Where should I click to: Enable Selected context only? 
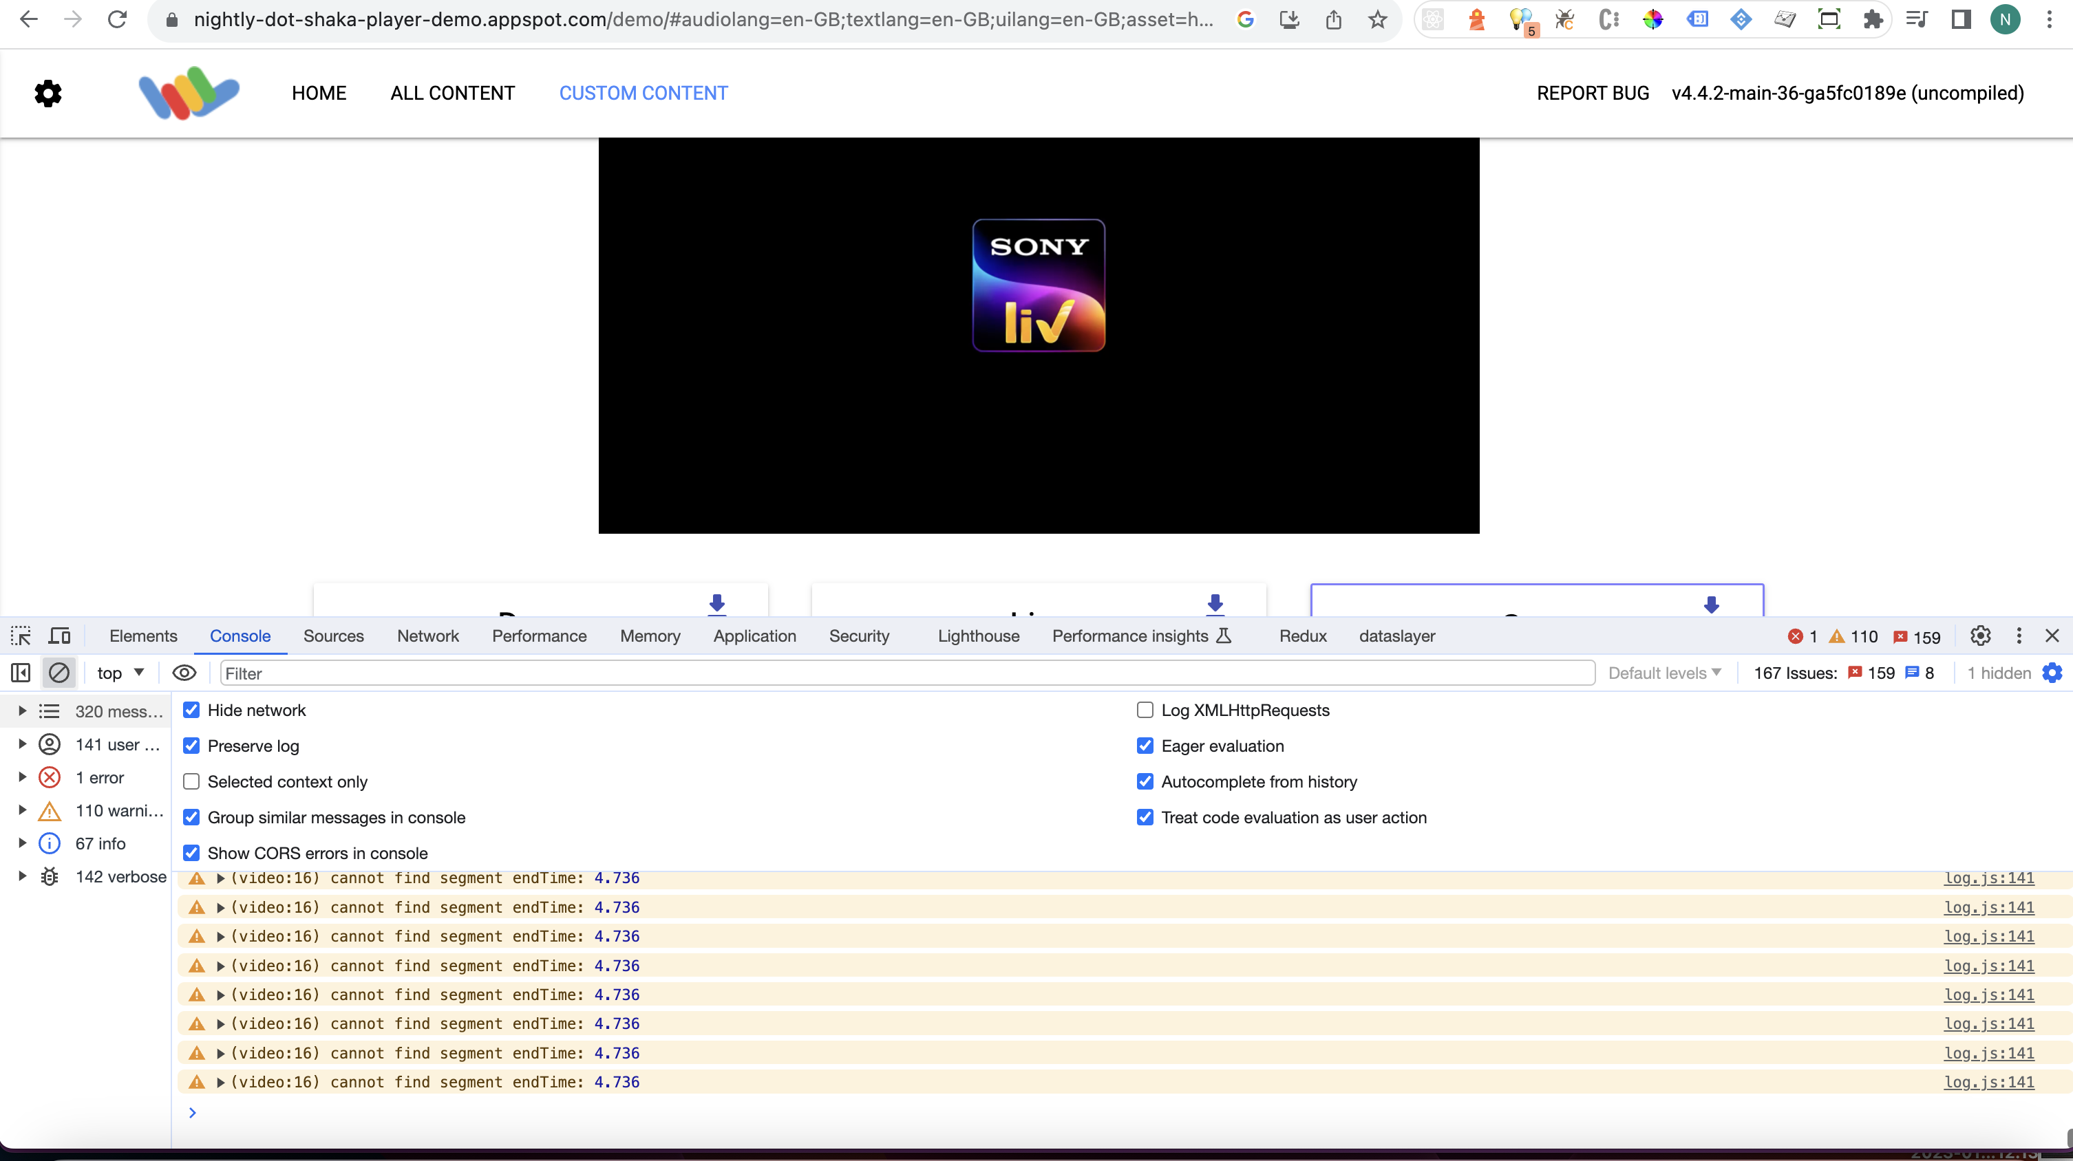(x=191, y=781)
